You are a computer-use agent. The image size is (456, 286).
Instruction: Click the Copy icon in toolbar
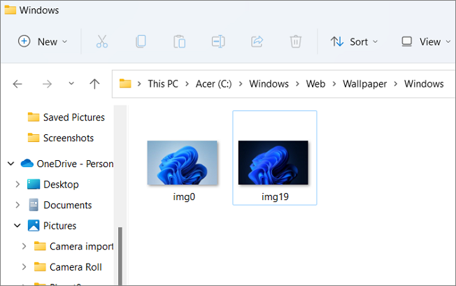coord(141,41)
